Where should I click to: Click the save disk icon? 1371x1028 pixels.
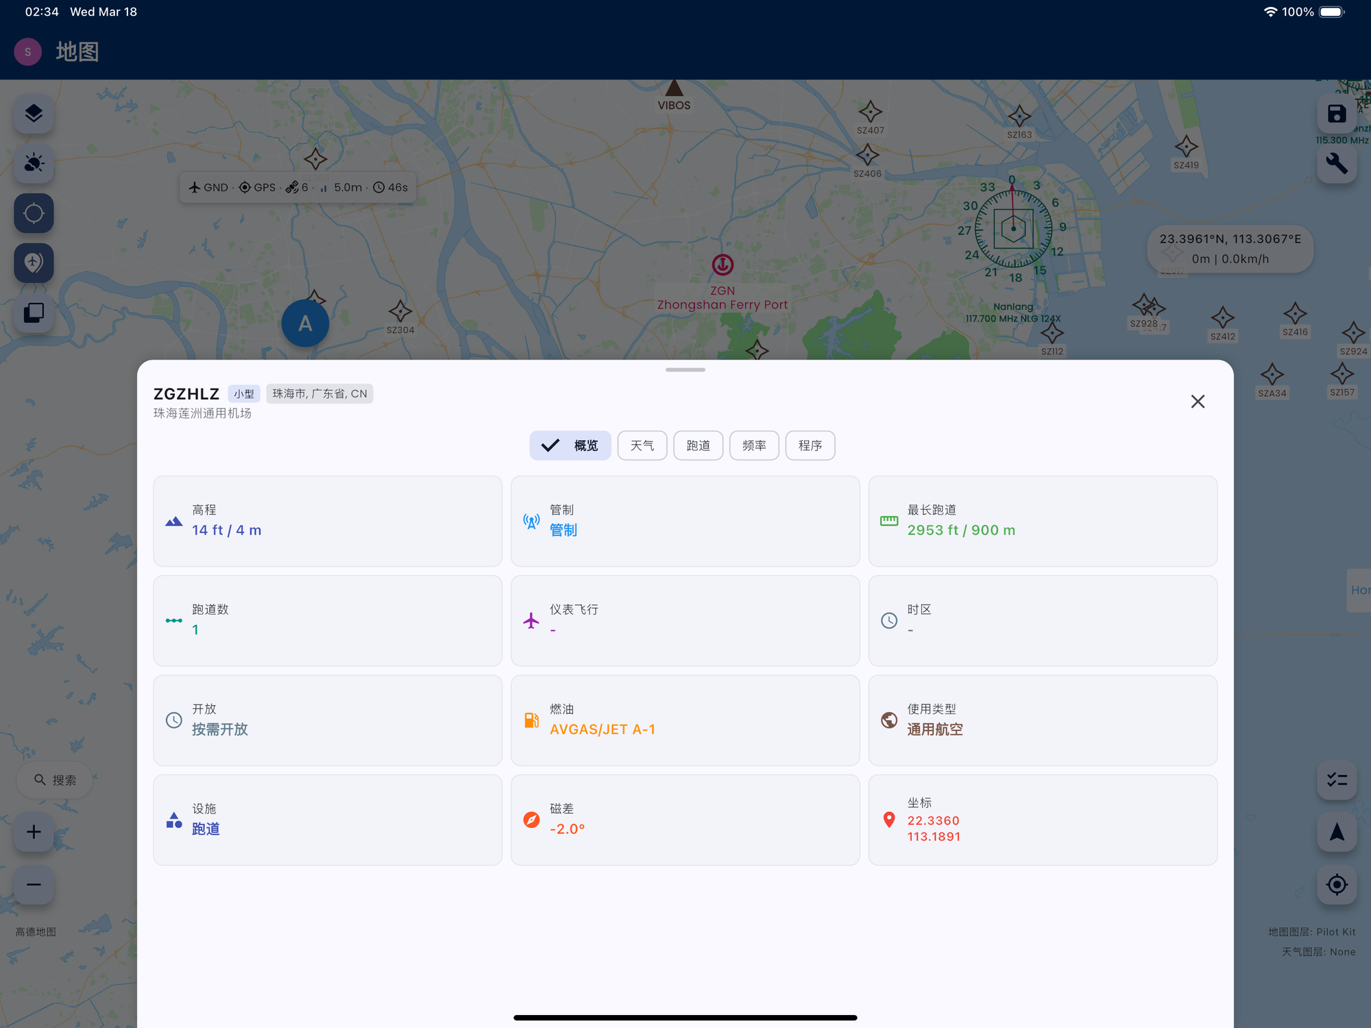pos(1336,114)
